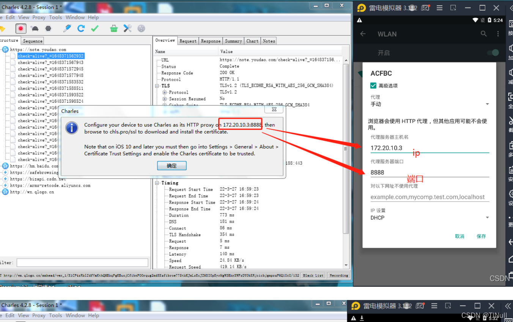Open the Tools menu in the top Charles window

(x=55, y=17)
